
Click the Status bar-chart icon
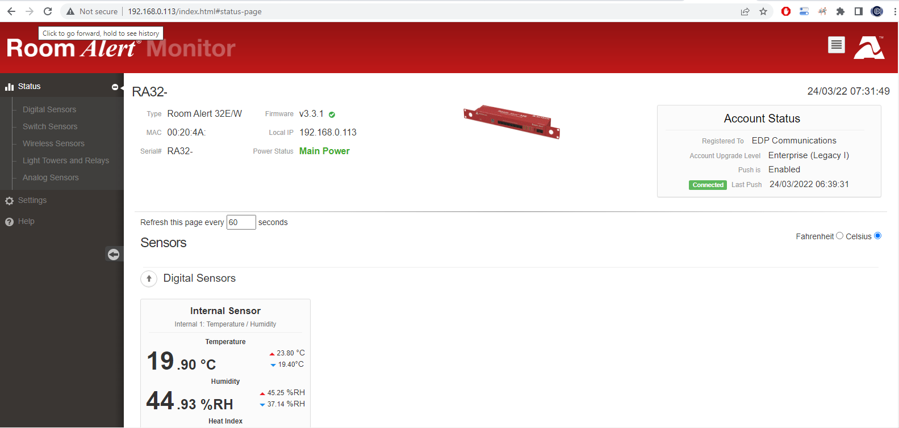[x=9, y=87]
